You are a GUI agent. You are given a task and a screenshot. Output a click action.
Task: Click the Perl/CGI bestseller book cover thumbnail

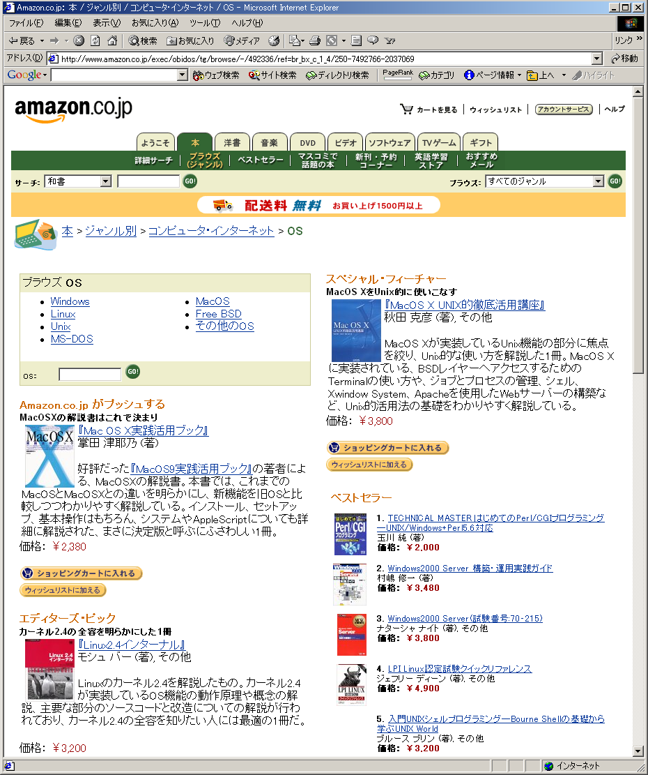pyautogui.click(x=350, y=534)
